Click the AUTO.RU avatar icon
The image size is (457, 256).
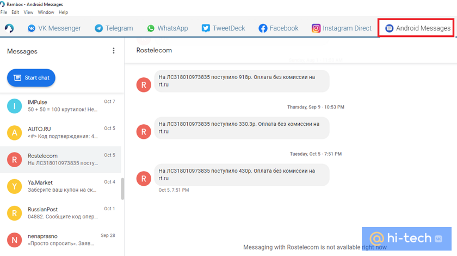[x=14, y=133]
